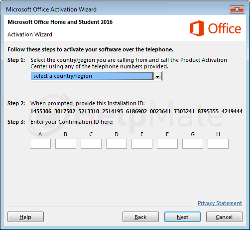This screenshot has width=250, height=230.
Task: Click Confirmation ID field A
Action: tap(40, 144)
